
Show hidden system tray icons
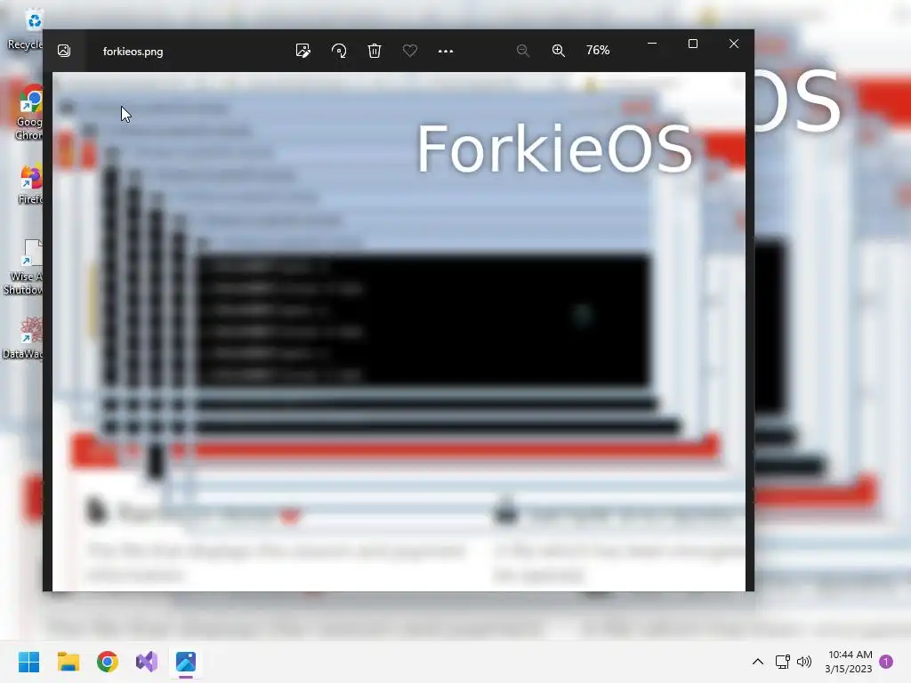click(x=758, y=662)
